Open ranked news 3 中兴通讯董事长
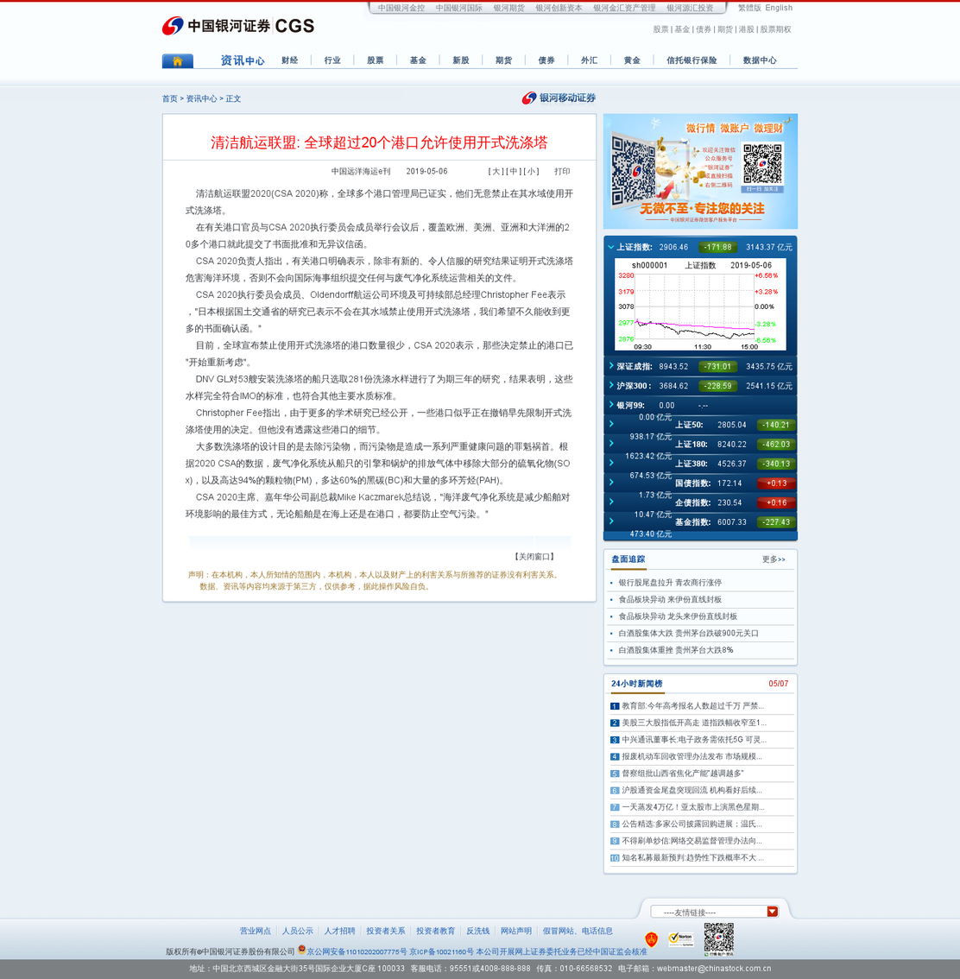Screen dimensions: 960x979 tap(694, 740)
